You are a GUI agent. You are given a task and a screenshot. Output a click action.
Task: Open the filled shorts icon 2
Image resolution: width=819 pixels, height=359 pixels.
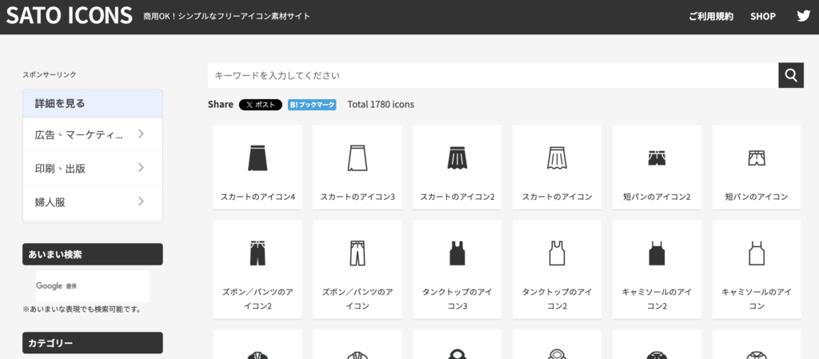pyautogui.click(x=657, y=158)
